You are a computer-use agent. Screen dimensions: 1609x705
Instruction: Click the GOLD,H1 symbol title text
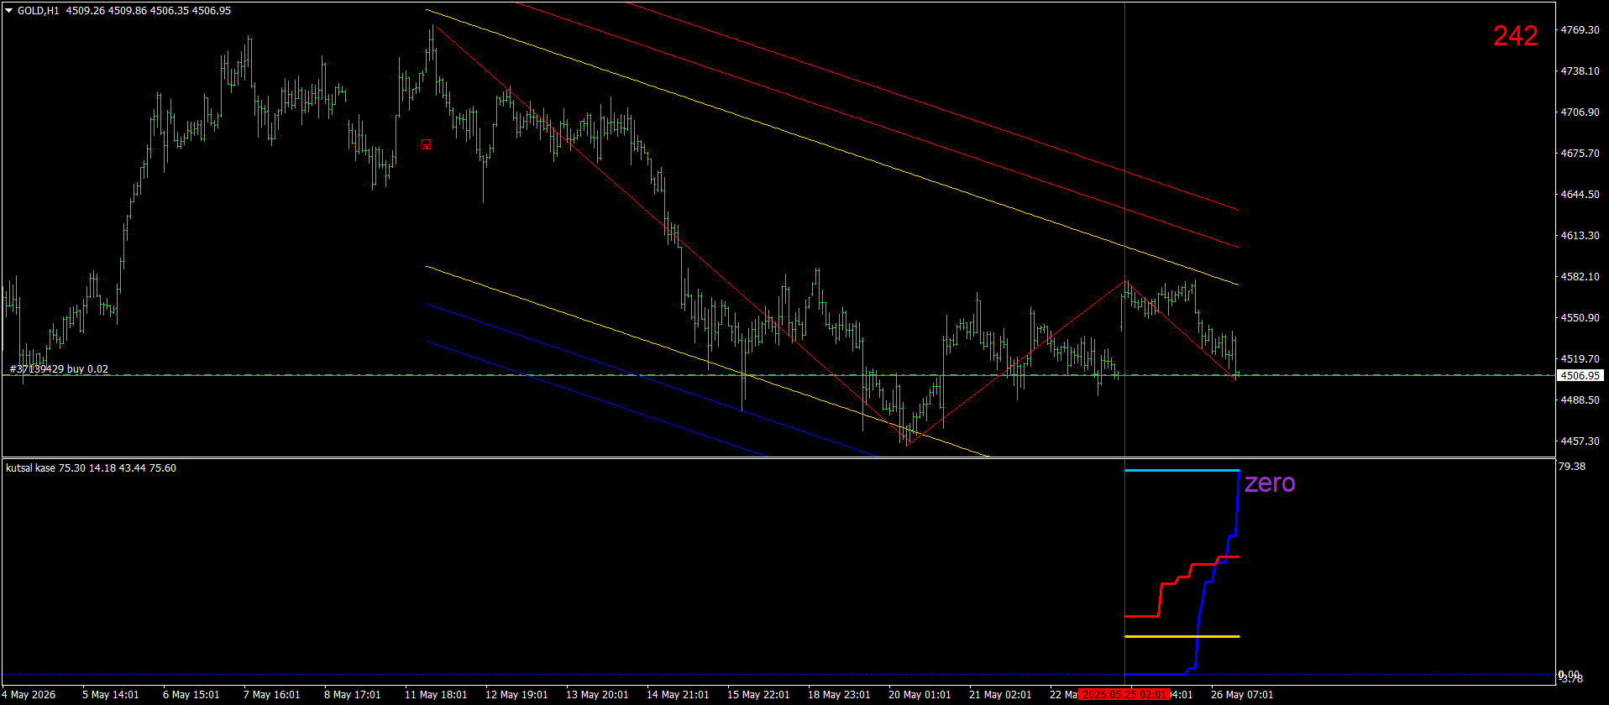coord(38,11)
